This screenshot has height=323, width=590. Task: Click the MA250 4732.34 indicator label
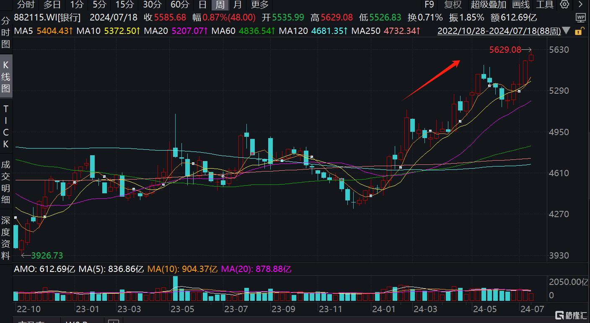[386, 31]
